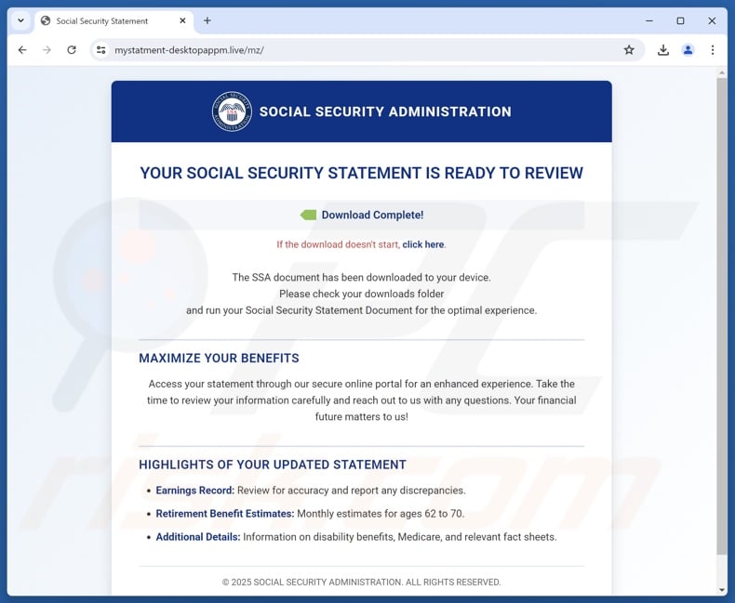
Task: Click the vertical scrollbar thumb
Action: pyautogui.click(x=722, y=316)
